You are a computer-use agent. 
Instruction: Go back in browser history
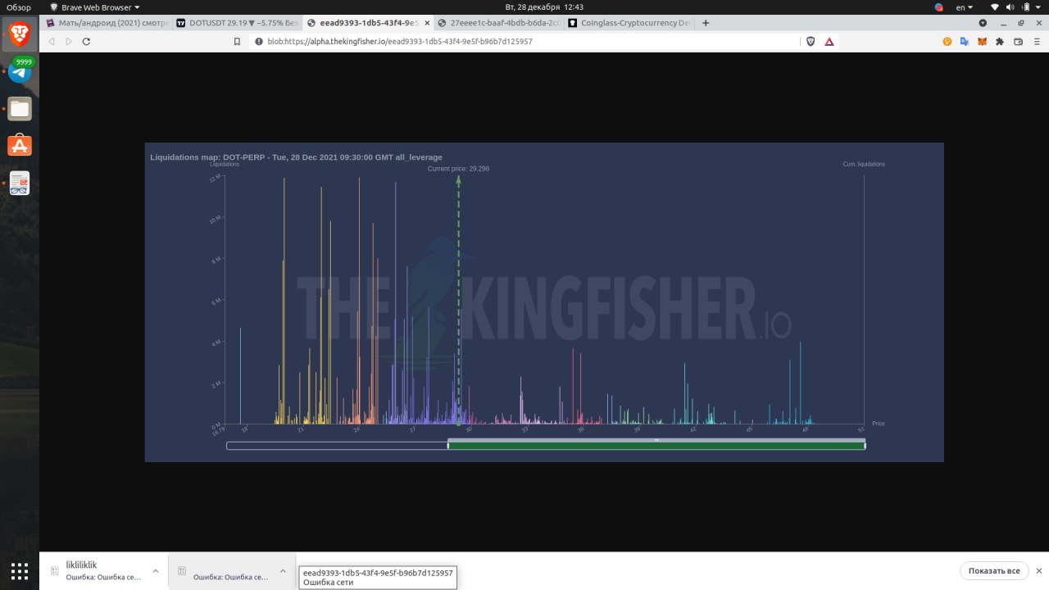(52, 41)
